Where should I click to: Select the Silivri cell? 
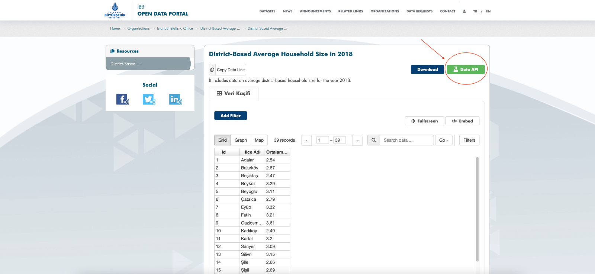coord(252,254)
